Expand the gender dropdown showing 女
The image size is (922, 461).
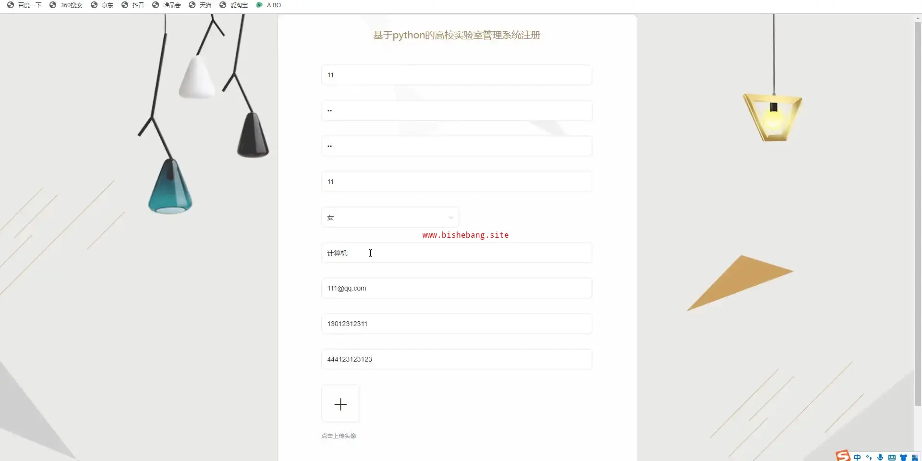point(390,218)
